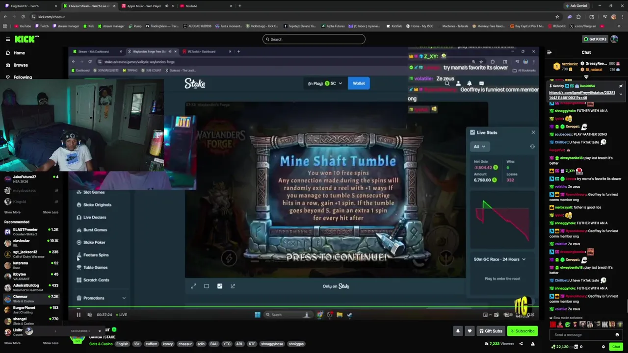
Task: Open AdmiralBulldog recommended channel
Action: 31,287
